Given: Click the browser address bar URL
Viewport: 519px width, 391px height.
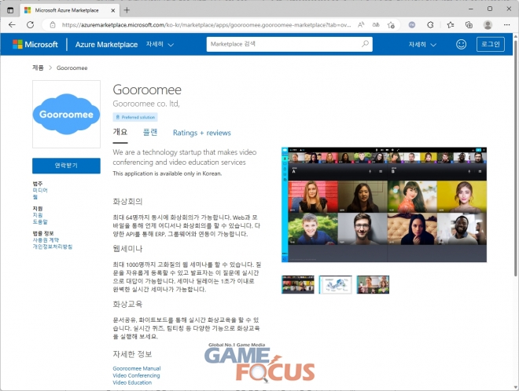Looking at the screenshot, I should pos(206,25).
